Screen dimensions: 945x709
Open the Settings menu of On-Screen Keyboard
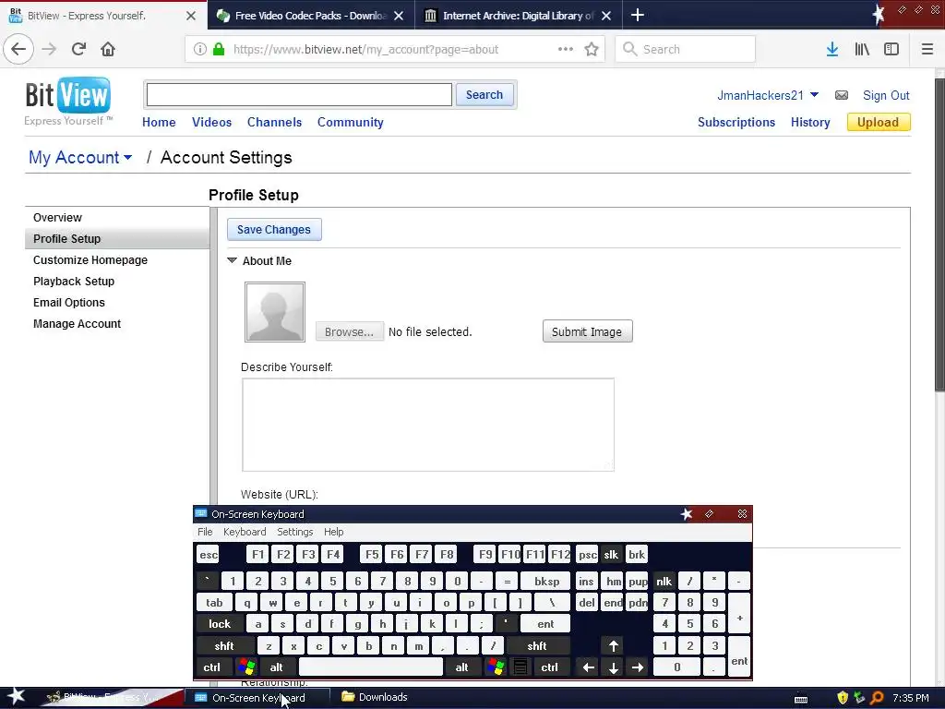(x=295, y=532)
